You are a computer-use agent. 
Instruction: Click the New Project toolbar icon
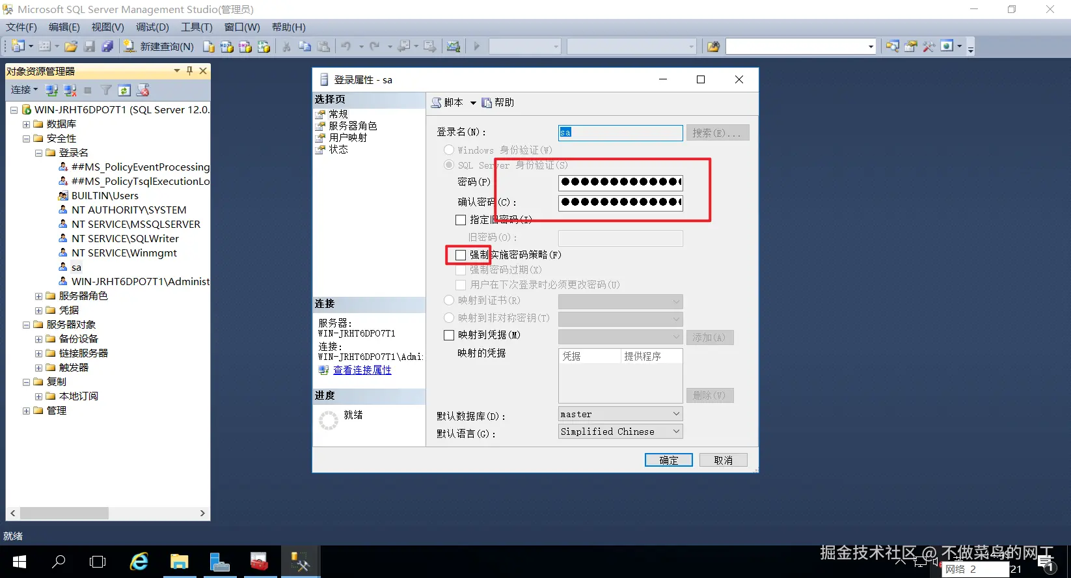(18, 46)
